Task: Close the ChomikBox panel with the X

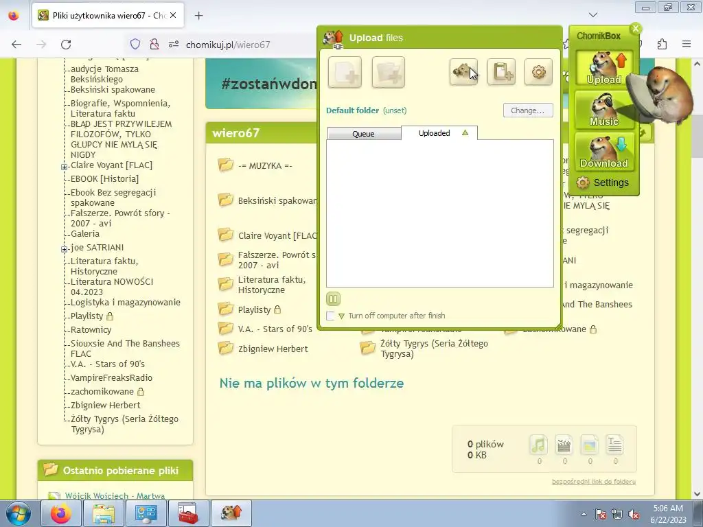Action: click(635, 29)
